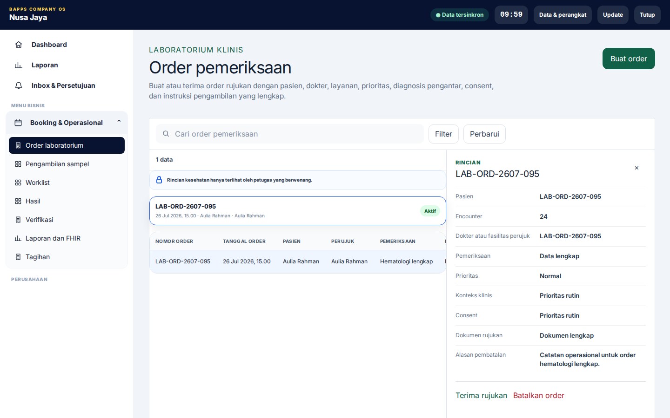Viewport: 670px width, 418px height.
Task: Click the Consent value Prioritas rutin
Action: [559, 315]
